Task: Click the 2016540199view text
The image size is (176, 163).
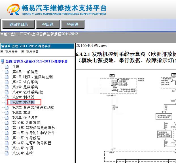Action: 92,45
